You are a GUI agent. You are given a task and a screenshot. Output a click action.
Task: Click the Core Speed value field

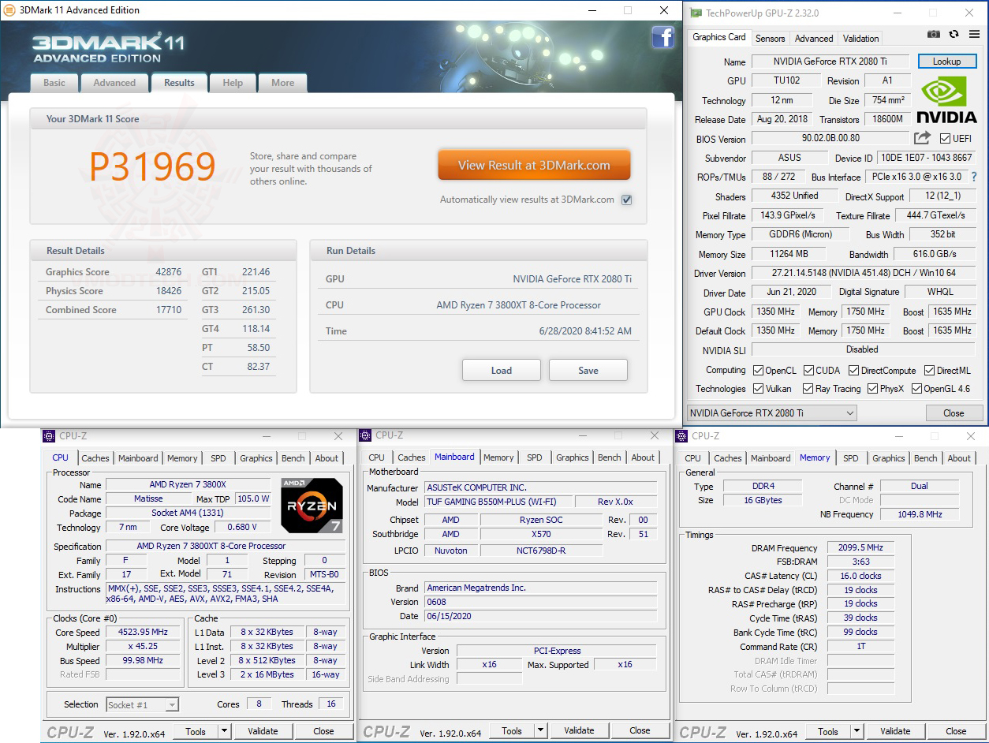click(143, 633)
